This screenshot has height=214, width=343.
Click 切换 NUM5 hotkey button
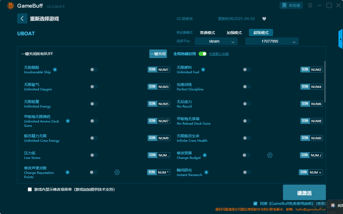159,104
